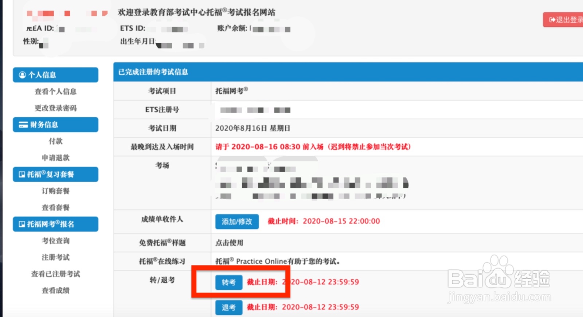Click the user icon in 个人信息 header
The width and height of the screenshot is (583, 317).
tap(22, 75)
